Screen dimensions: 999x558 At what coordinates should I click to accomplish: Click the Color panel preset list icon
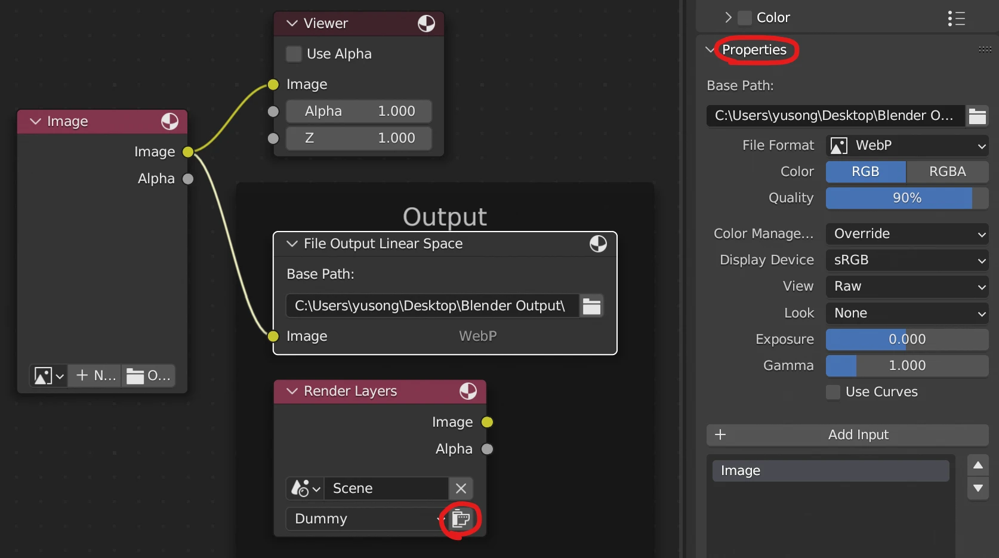(x=956, y=19)
